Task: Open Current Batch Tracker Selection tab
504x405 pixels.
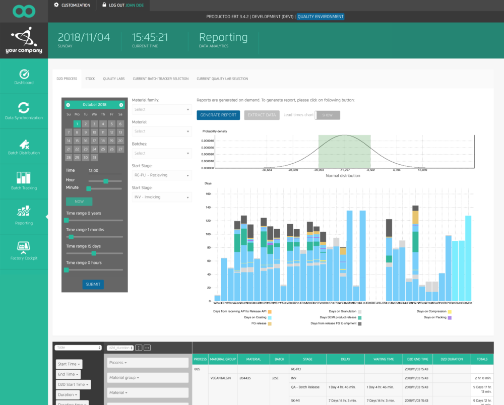Action: coord(161,79)
